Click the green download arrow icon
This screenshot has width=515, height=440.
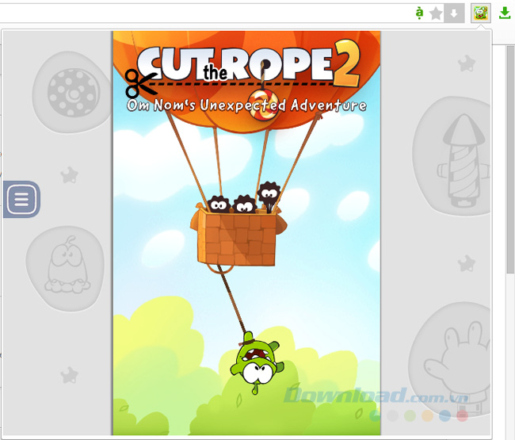click(505, 13)
